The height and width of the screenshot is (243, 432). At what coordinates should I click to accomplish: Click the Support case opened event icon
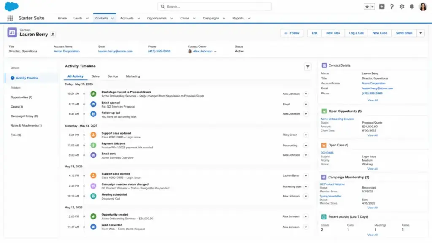coord(93,175)
